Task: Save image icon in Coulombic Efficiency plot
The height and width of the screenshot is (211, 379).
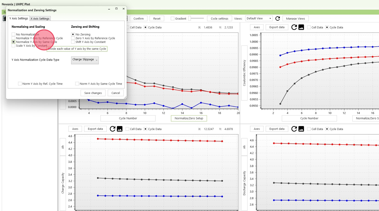Action: [301, 27]
